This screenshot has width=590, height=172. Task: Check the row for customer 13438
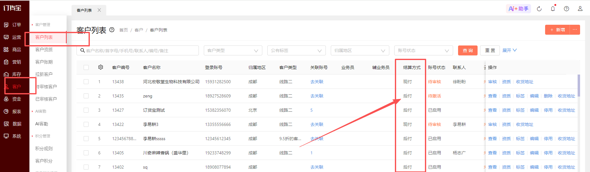click(86, 82)
